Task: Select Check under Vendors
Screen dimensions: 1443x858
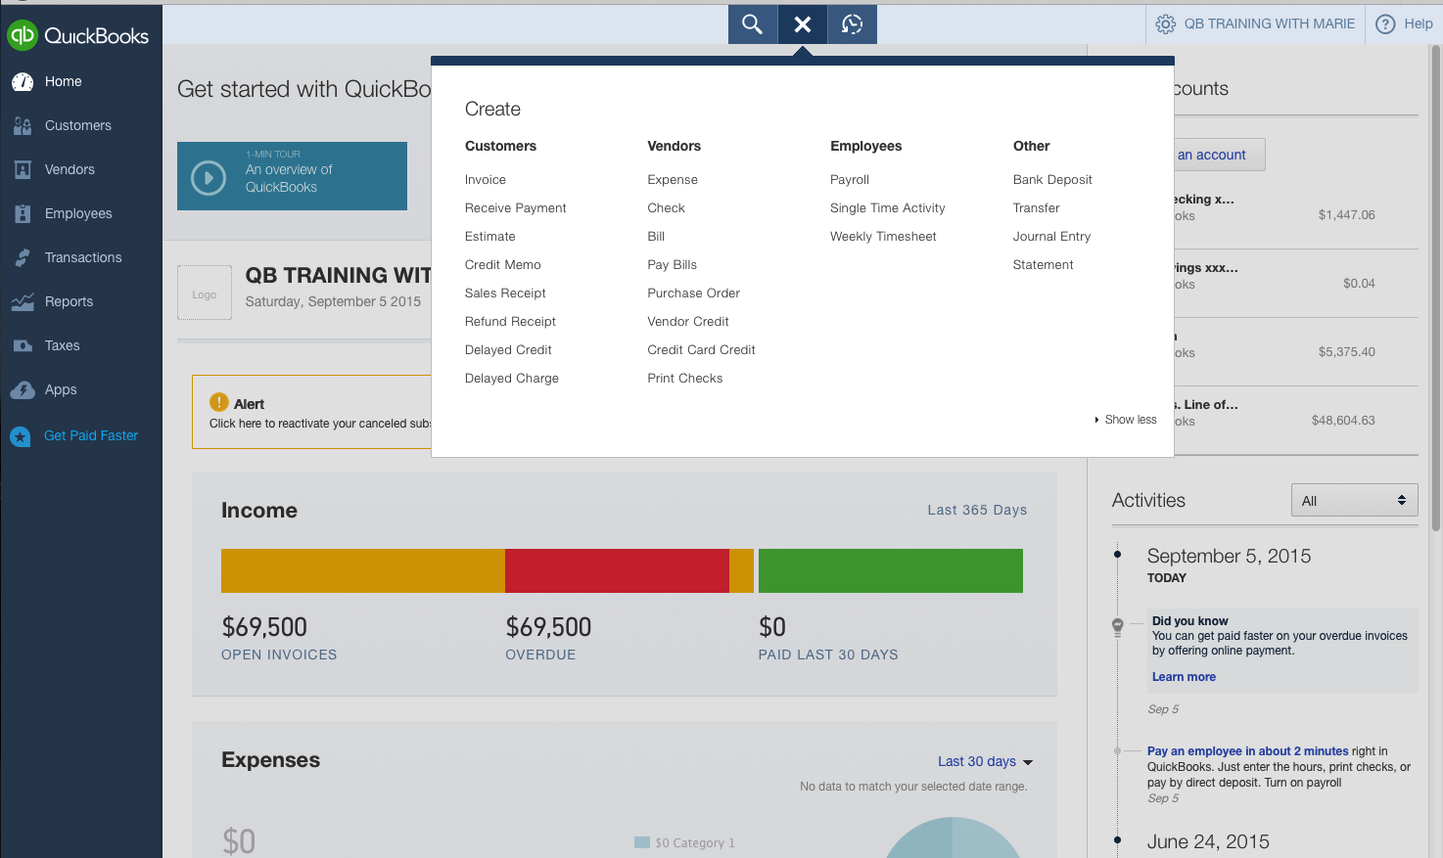Action: coord(667,208)
